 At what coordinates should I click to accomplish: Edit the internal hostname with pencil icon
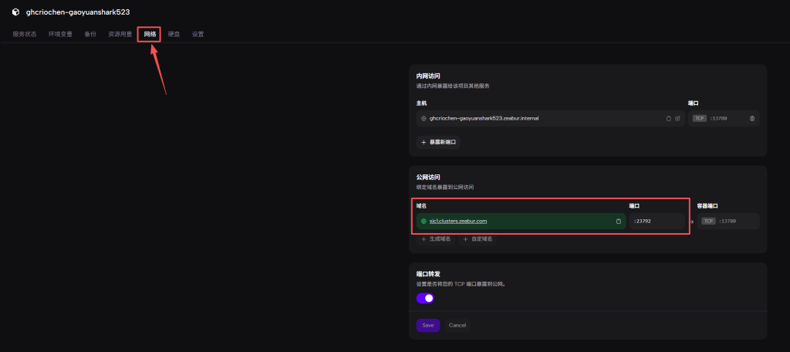677,119
